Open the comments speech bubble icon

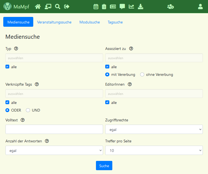122,7
